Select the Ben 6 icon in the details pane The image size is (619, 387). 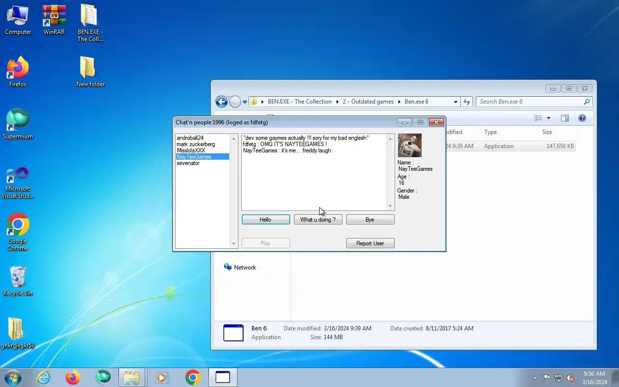(x=233, y=333)
